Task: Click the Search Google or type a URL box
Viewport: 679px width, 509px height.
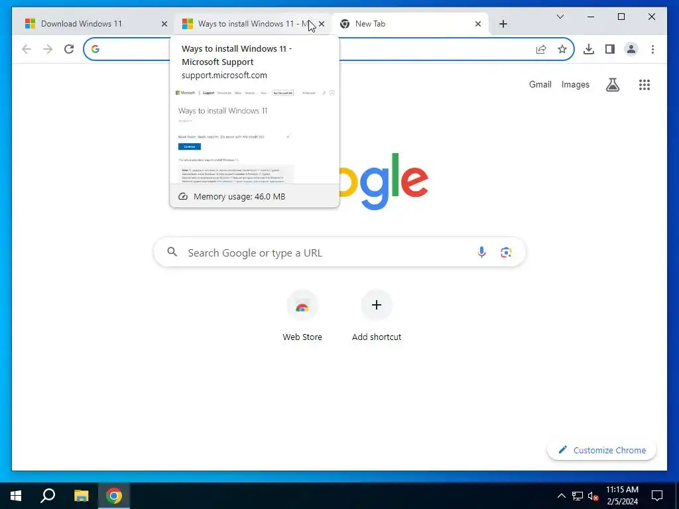Action: (x=339, y=253)
